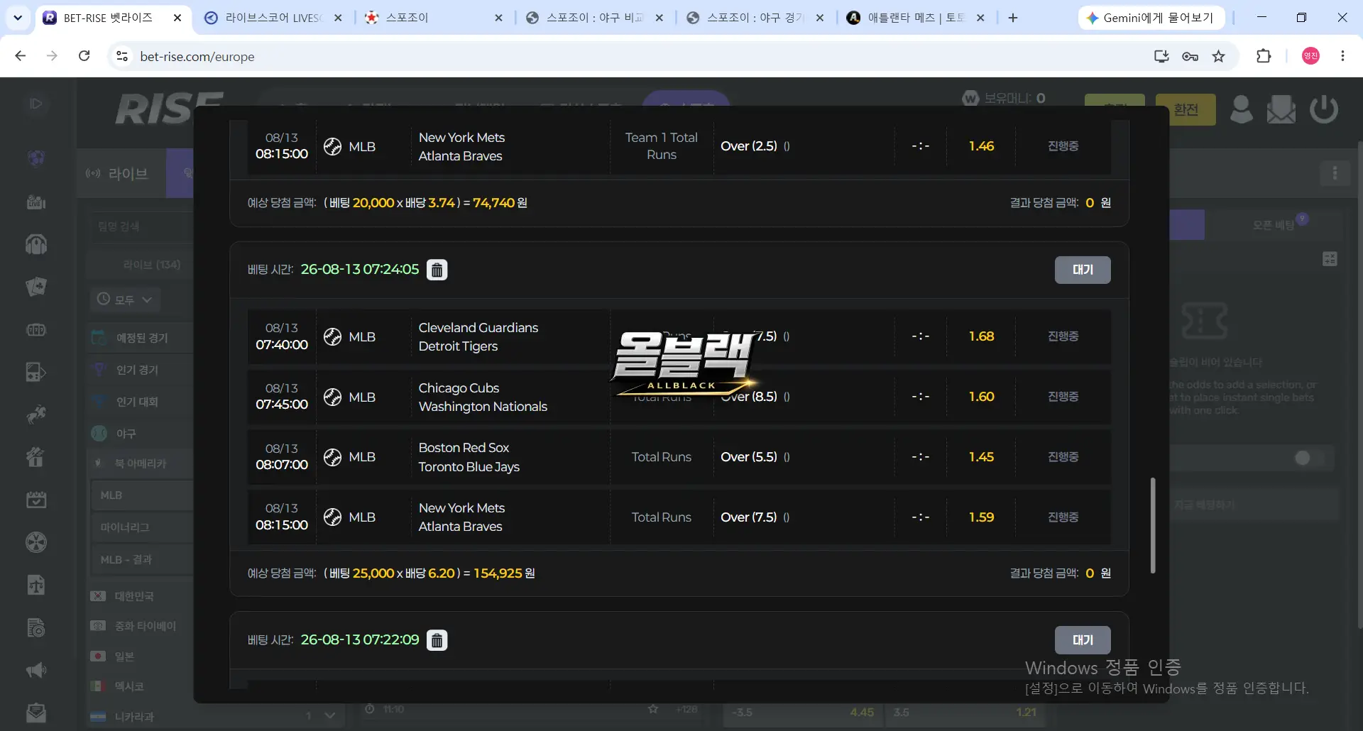Open the 예정된 경기 section
This screenshot has width=1363, height=731.
[141, 338]
